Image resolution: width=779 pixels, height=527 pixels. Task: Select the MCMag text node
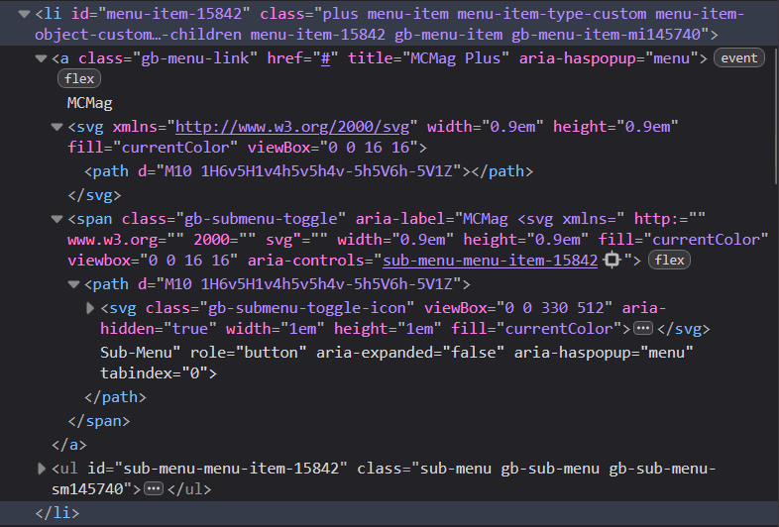tap(89, 103)
